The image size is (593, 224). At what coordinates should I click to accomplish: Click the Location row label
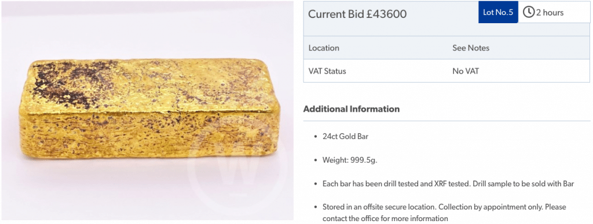(324, 48)
